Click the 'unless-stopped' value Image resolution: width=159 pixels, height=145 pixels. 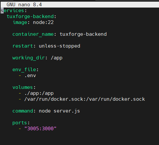[60, 46]
